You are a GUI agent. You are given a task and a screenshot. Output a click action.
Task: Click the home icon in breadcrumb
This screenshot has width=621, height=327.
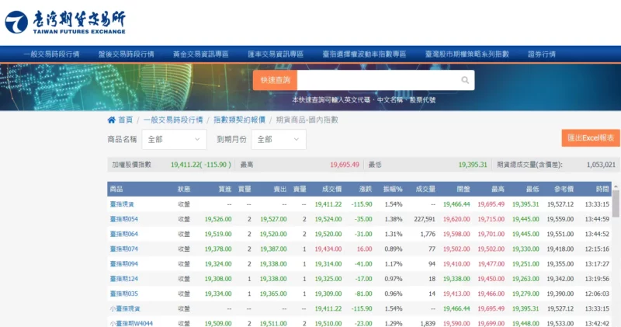(x=111, y=120)
